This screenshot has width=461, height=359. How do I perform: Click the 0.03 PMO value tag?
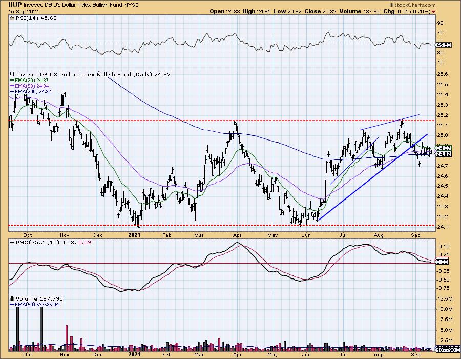pyautogui.click(x=442, y=262)
